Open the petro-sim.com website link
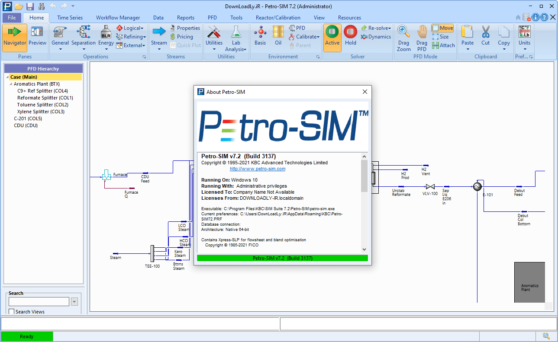The width and height of the screenshot is (558, 342). click(x=258, y=169)
